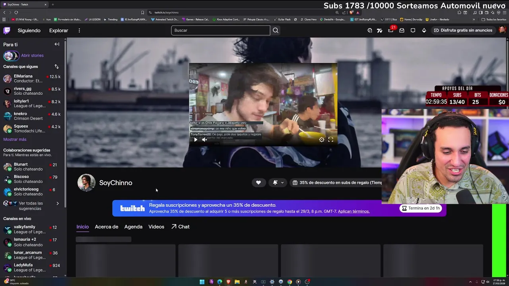Pop out the Chat tab

pos(180,227)
